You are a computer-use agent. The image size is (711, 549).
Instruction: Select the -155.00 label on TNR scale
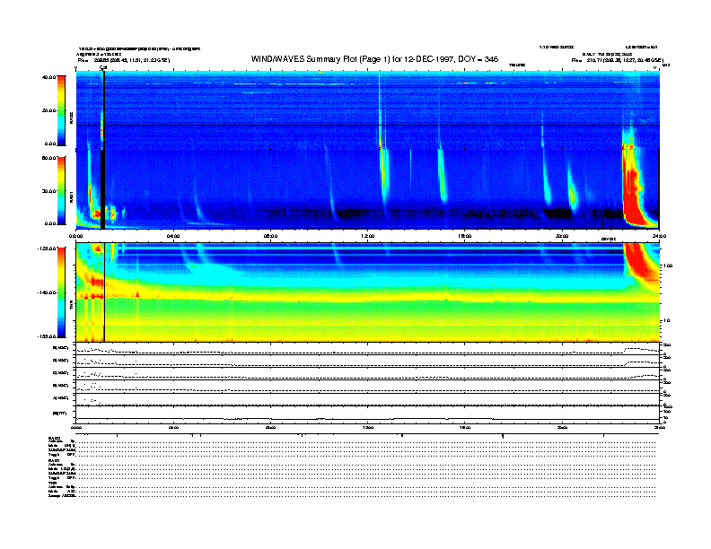click(x=48, y=336)
